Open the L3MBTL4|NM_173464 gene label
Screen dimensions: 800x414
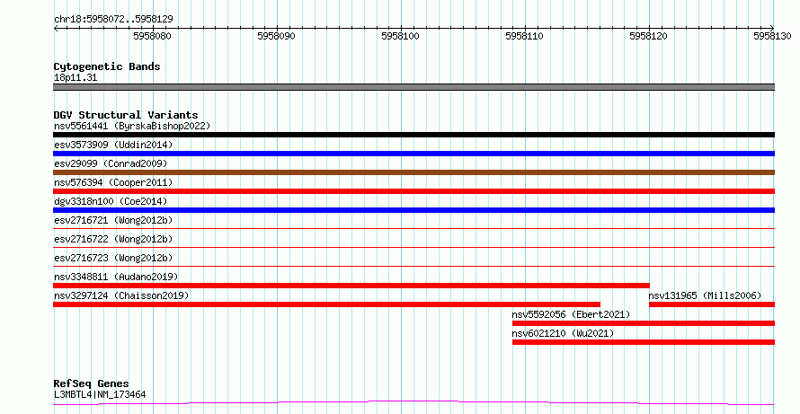(100, 394)
